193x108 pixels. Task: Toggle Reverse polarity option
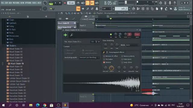tap(128, 56)
